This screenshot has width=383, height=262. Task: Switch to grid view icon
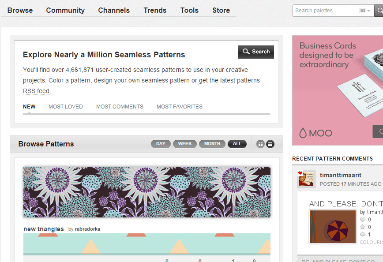260,144
